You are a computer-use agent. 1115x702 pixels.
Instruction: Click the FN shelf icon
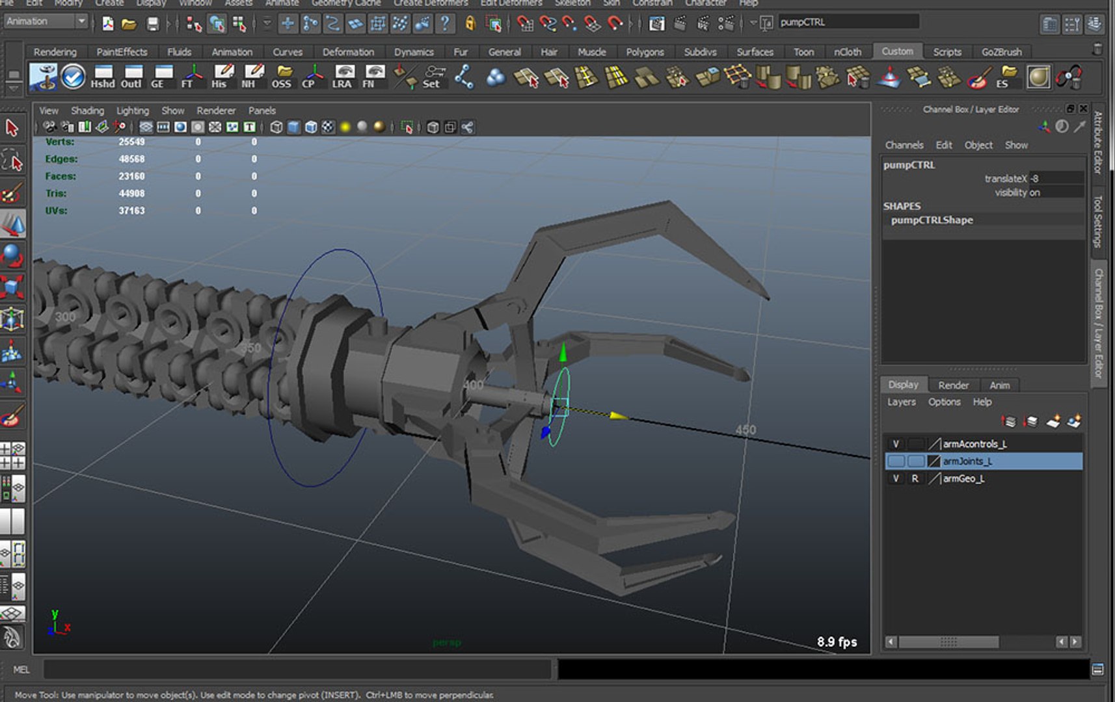click(373, 77)
